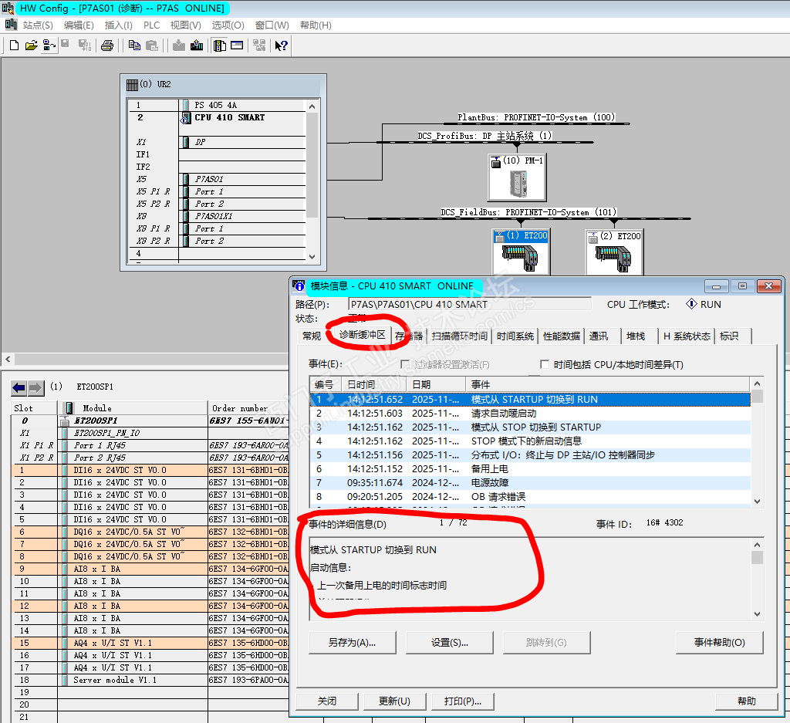This screenshot has width=790, height=723.
Task: Switch to the H 系统状态 tab
Action: pos(687,336)
